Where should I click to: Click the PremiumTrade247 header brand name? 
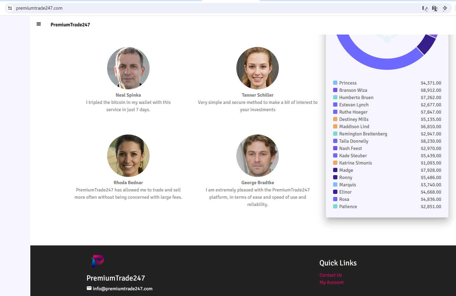pos(70,25)
